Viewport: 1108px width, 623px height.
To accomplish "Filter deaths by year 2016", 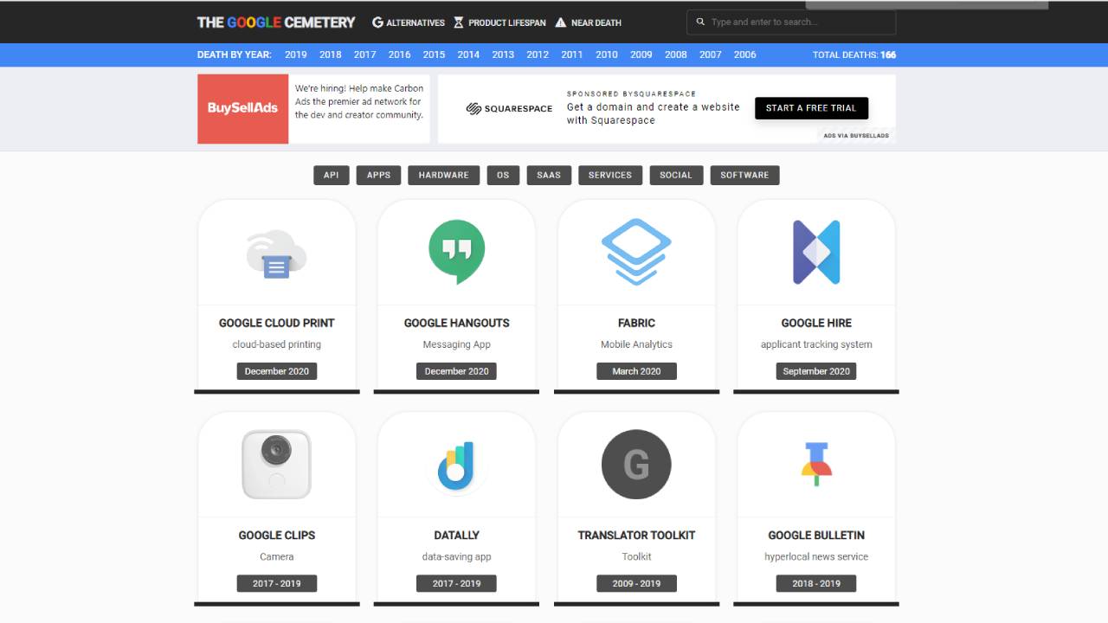I will [x=400, y=55].
